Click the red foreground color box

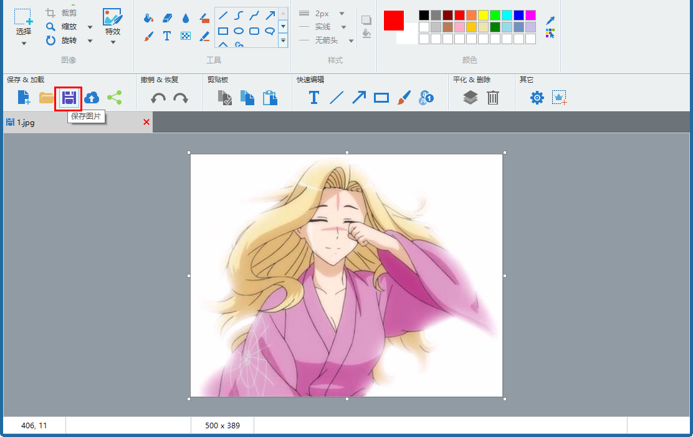394,21
